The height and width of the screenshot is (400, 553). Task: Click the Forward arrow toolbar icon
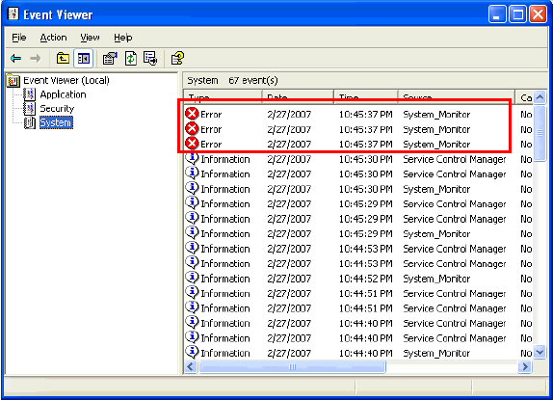(x=36, y=58)
